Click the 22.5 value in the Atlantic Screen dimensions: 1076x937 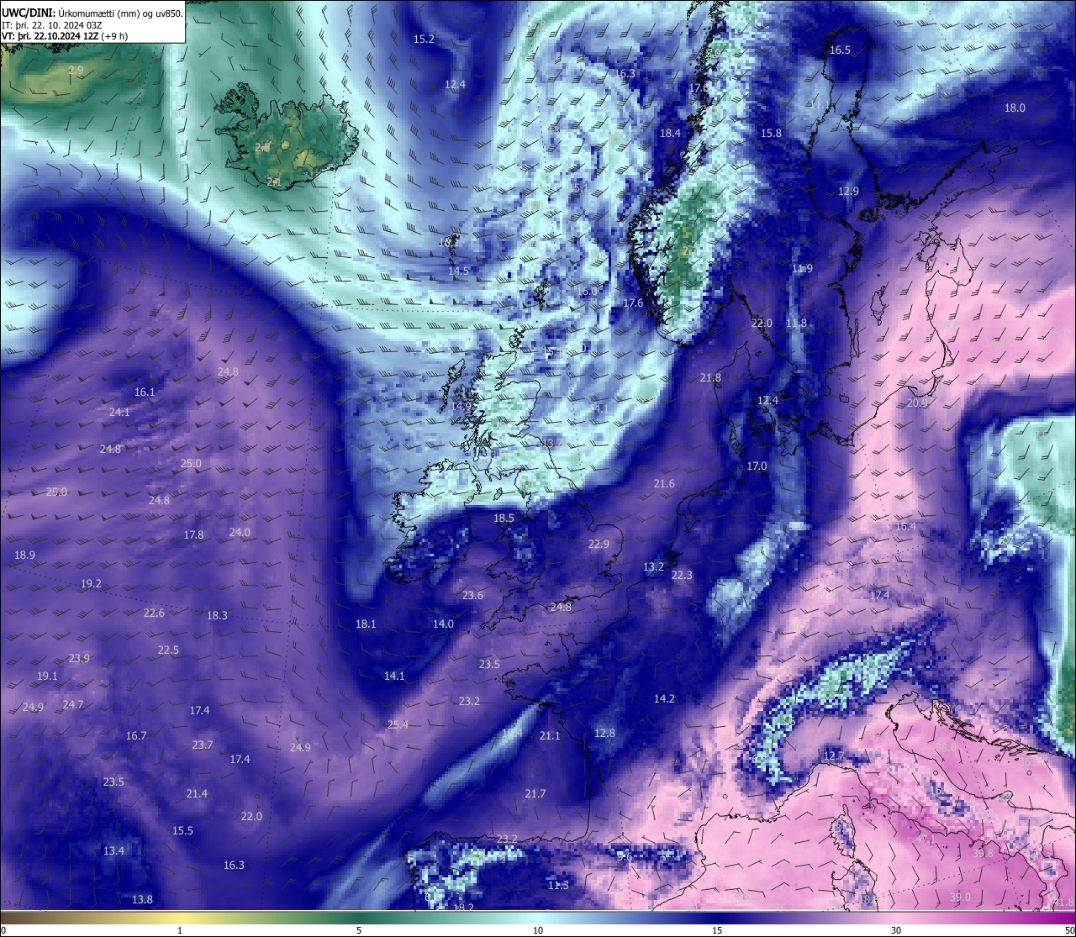click(168, 650)
